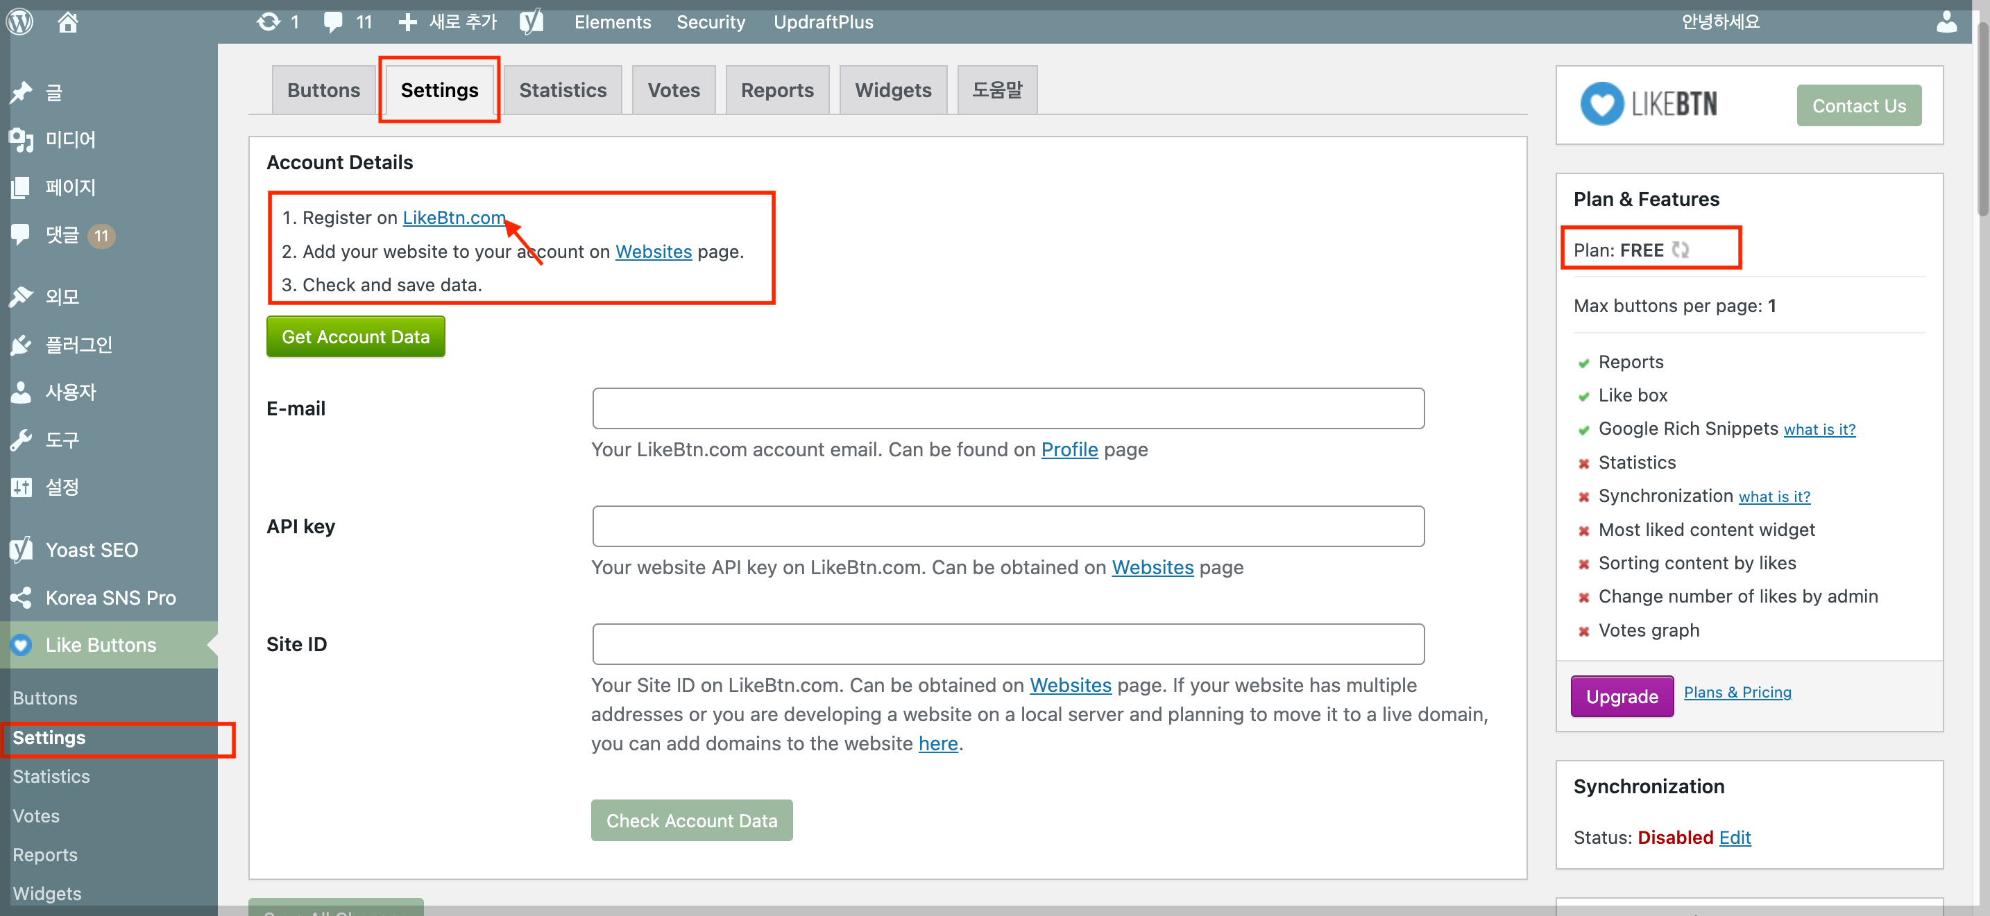Refresh the plan status icon

click(1681, 250)
